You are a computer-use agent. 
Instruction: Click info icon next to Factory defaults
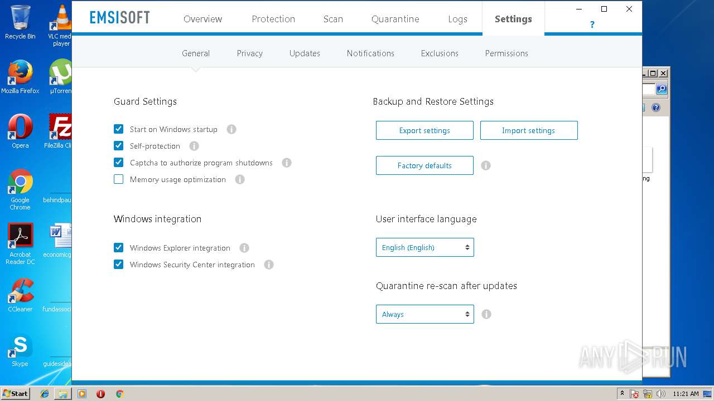tap(486, 165)
